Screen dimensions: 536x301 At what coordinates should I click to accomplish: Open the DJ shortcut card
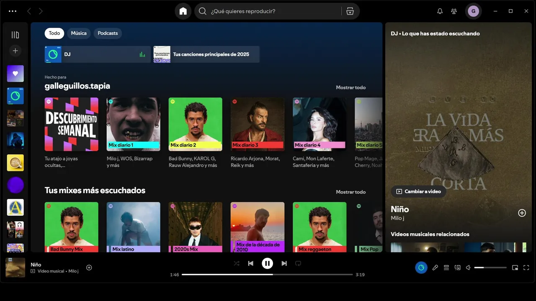coord(98,54)
